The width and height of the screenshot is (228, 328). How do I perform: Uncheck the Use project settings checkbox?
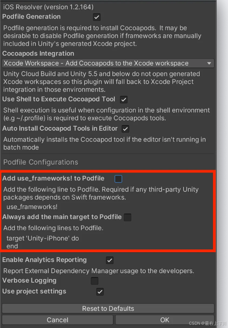[100, 292]
